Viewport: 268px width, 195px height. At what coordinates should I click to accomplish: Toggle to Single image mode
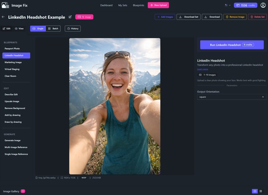(38, 29)
